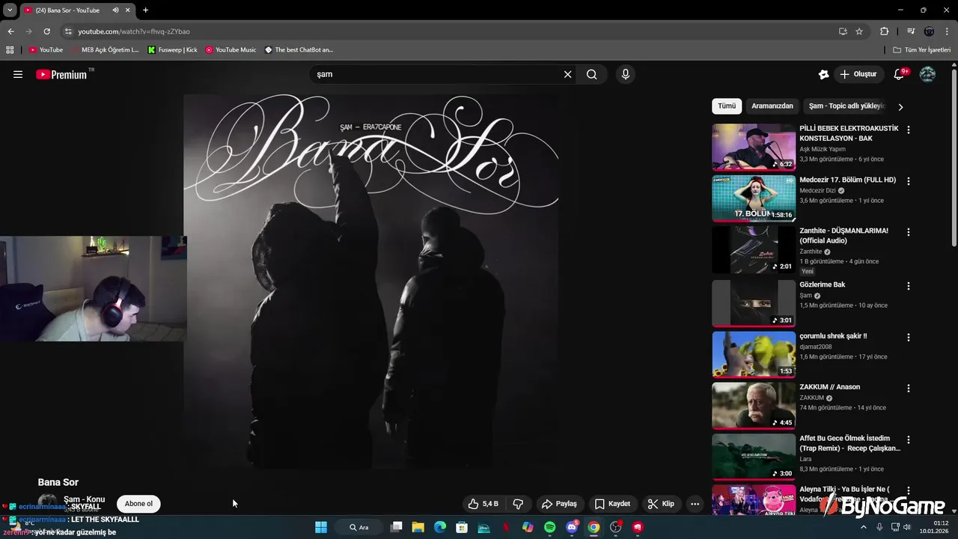Screen dimensions: 958x539
Task: Open YouTube Music bookmark
Action: (231, 50)
